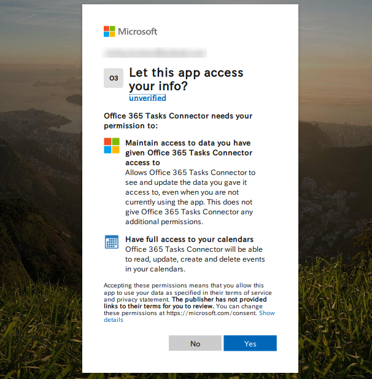Click the mountain background outside the dialog
Viewport: 372px width, 379px height.
point(37,184)
